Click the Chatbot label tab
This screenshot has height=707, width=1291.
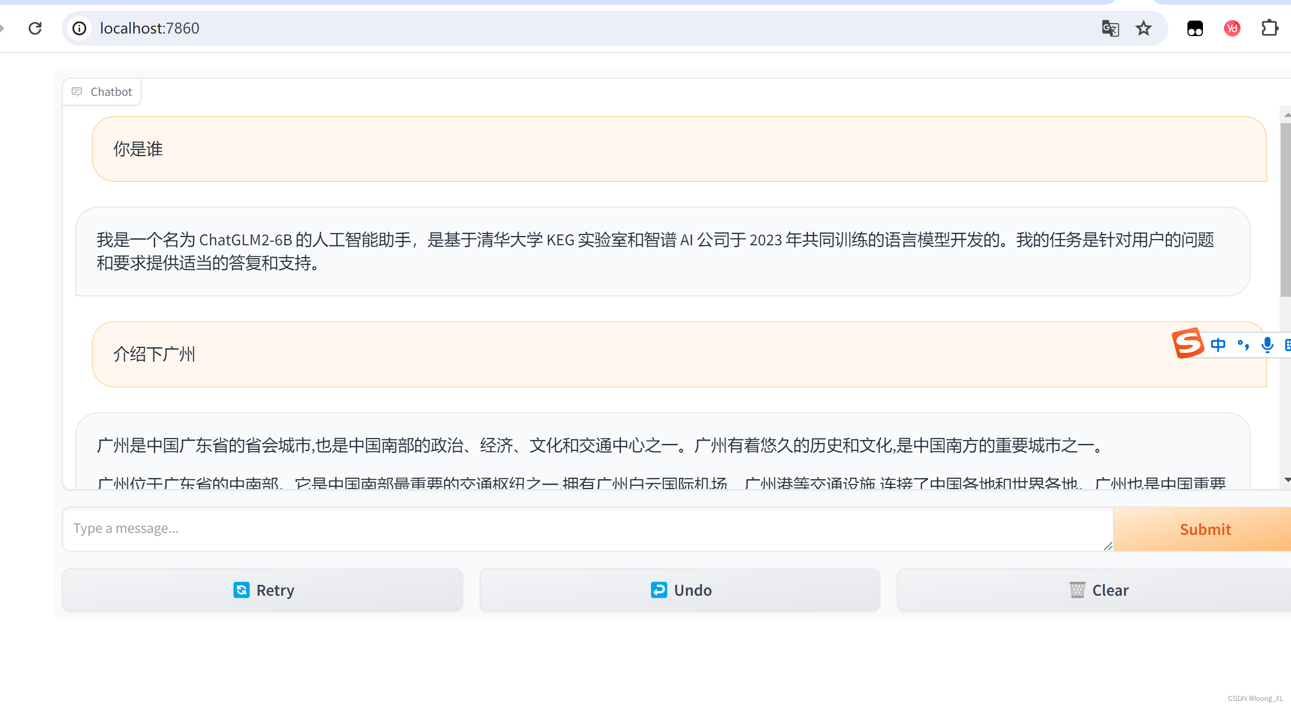tap(102, 92)
